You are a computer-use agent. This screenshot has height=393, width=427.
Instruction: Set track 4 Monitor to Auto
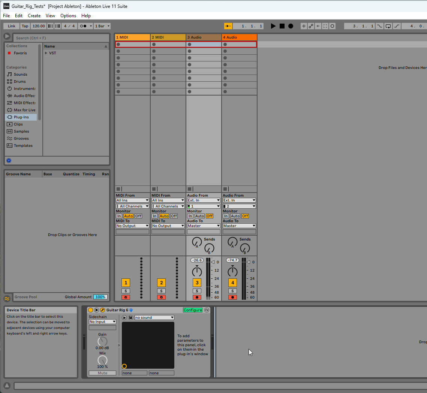235,216
